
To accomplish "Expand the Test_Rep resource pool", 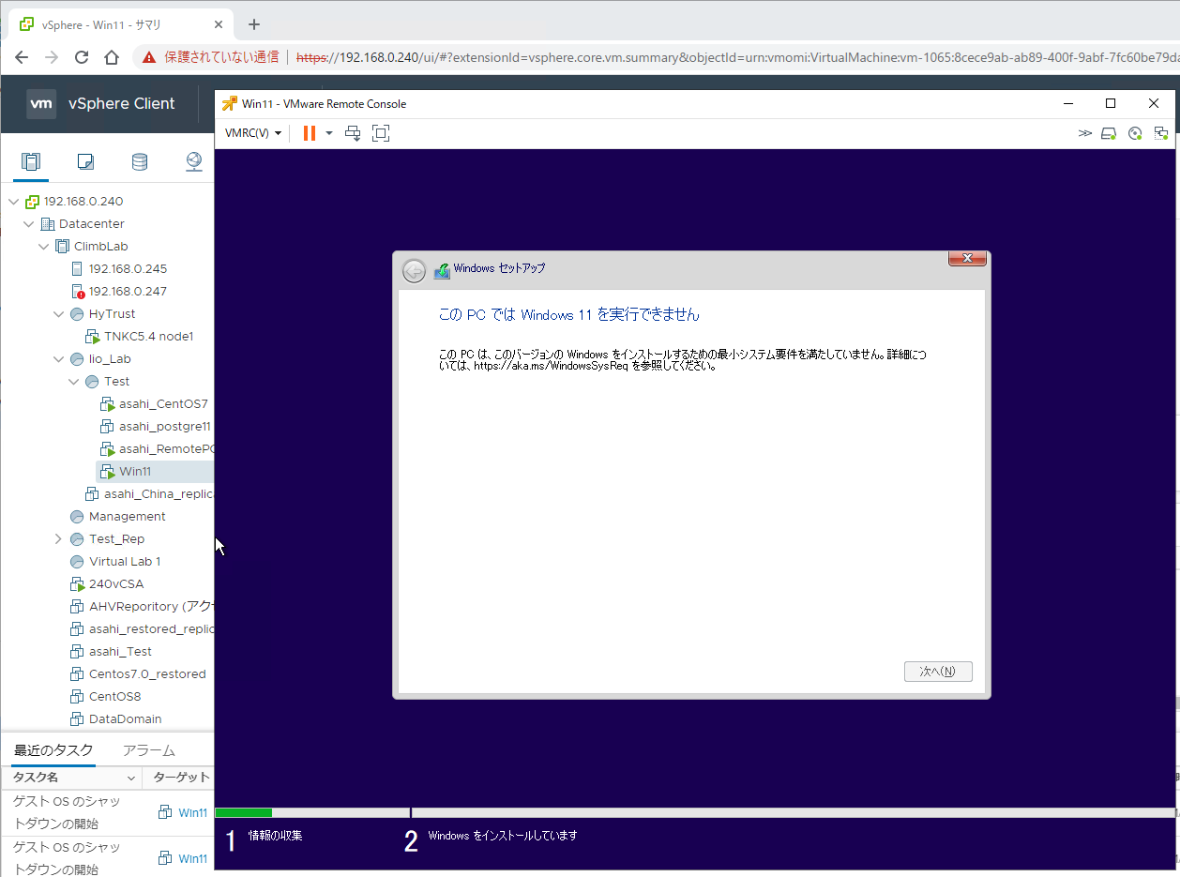I will (58, 538).
